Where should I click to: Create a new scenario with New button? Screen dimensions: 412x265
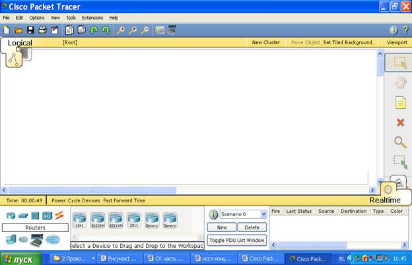[x=222, y=227]
